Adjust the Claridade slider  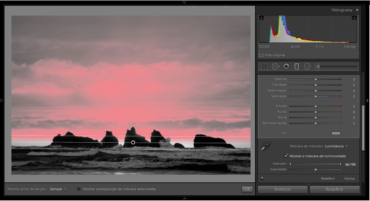(315, 85)
